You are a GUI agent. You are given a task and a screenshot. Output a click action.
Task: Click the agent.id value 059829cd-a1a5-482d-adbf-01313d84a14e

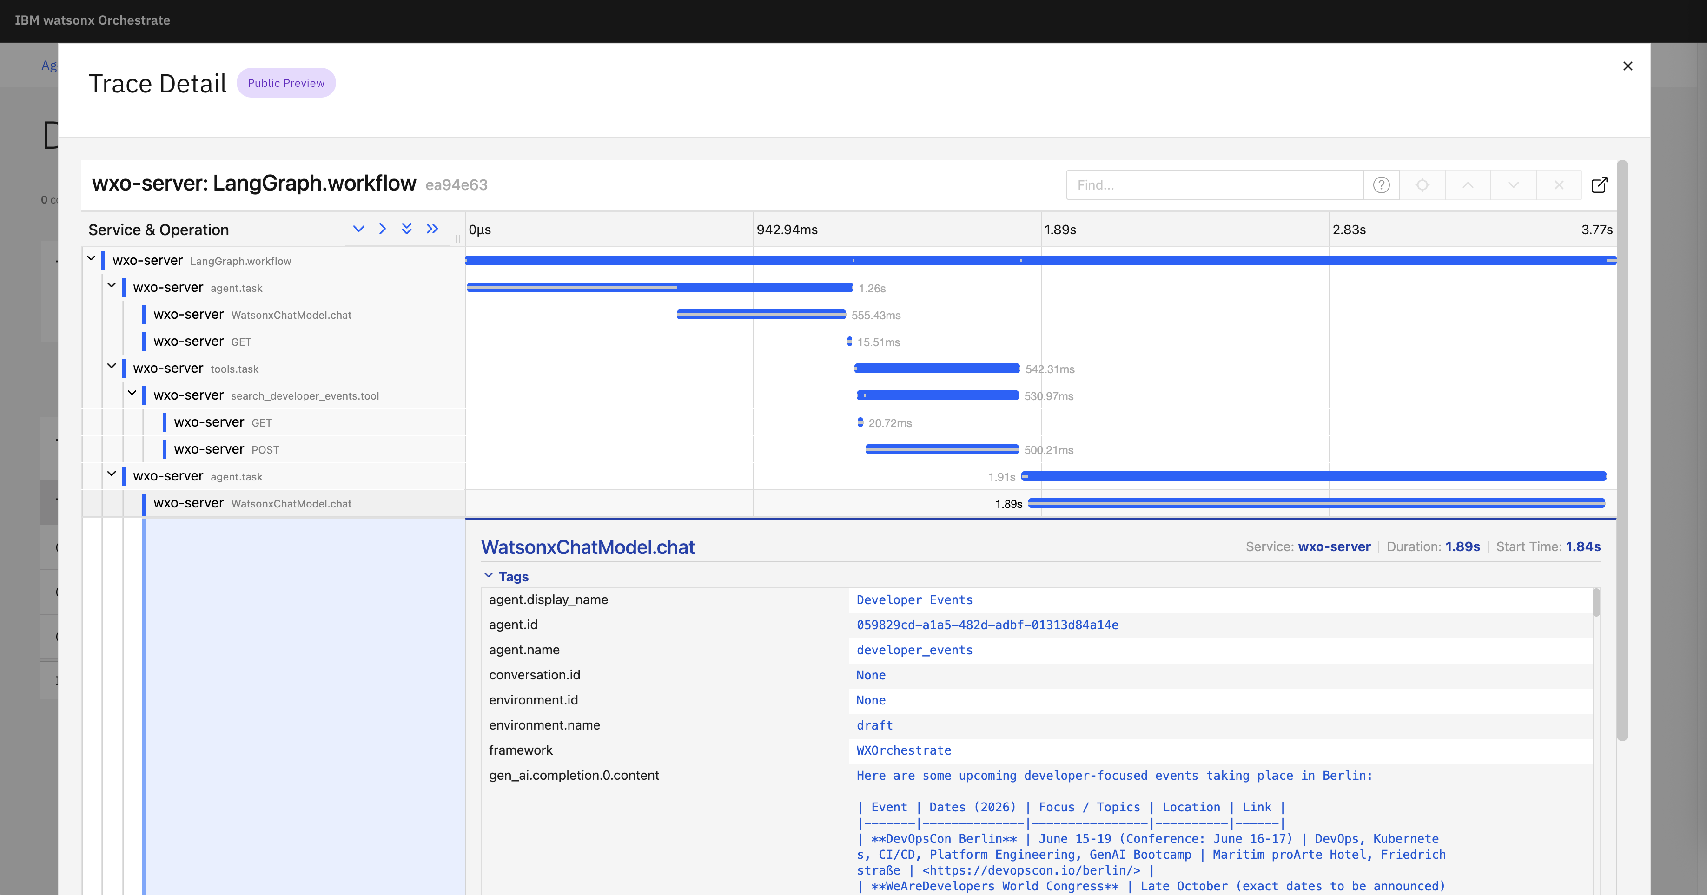pyautogui.click(x=987, y=625)
